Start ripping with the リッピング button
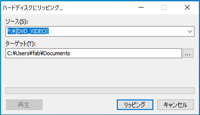Viewport: 200px width, 115px height. tap(135, 105)
